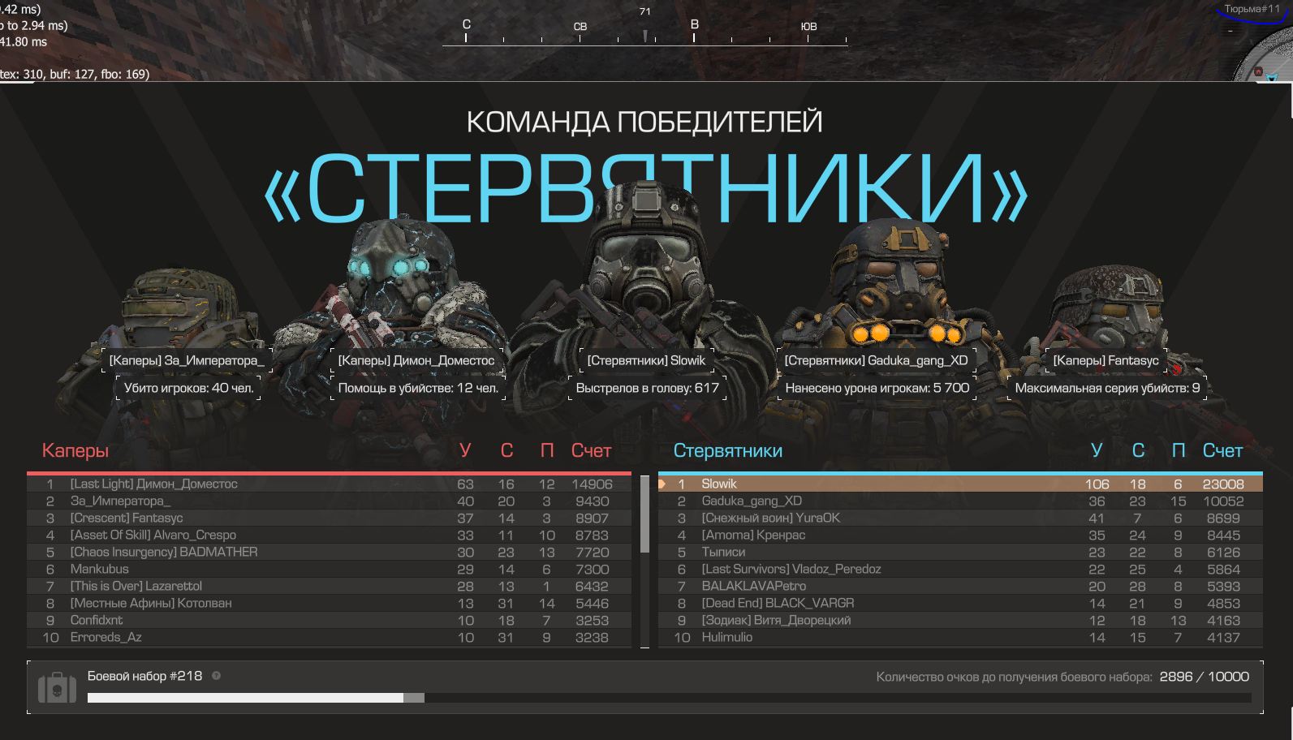
Task: Open the help icon beside Боевой набор #218
Action: pyautogui.click(x=216, y=676)
